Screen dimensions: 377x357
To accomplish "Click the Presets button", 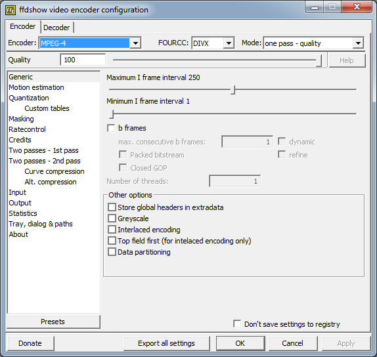I will (53, 322).
